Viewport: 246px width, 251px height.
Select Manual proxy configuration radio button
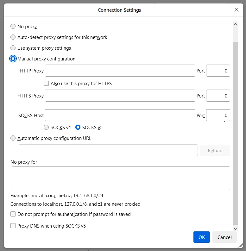13,59
